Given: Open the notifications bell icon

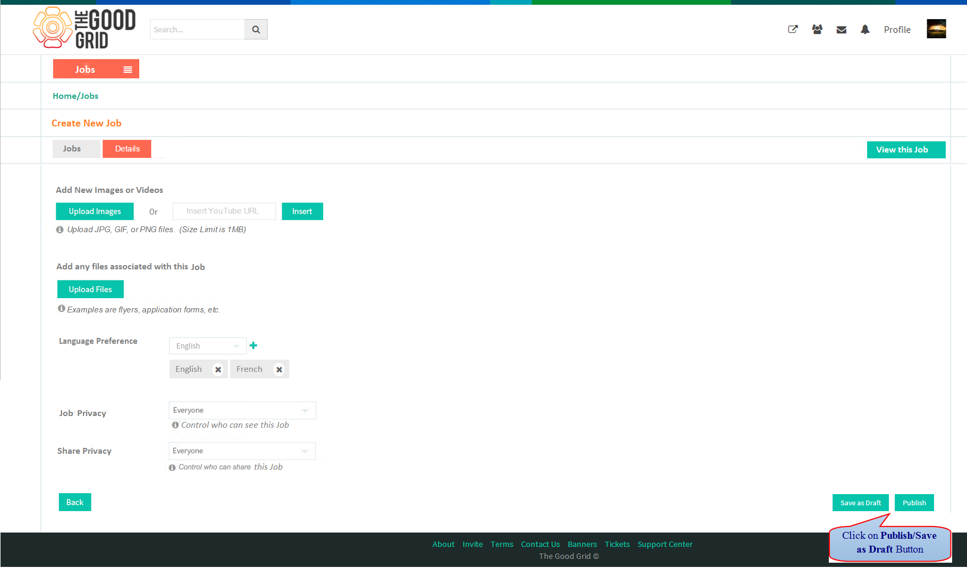Looking at the screenshot, I should point(865,30).
